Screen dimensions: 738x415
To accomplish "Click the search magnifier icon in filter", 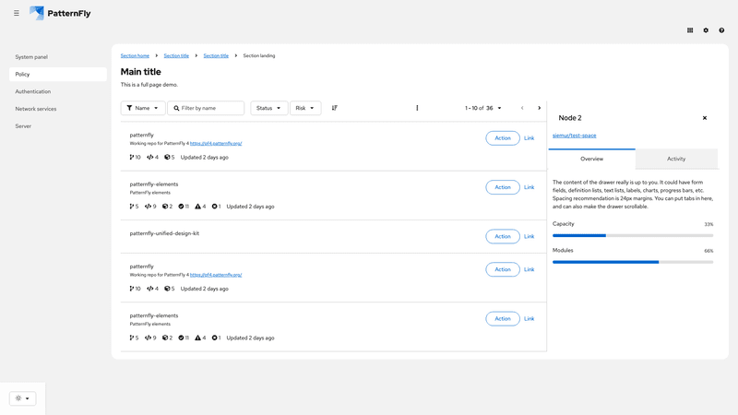I will point(176,108).
